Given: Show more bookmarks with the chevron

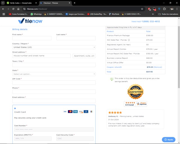Looking at the screenshot, I should click(x=153, y=14).
